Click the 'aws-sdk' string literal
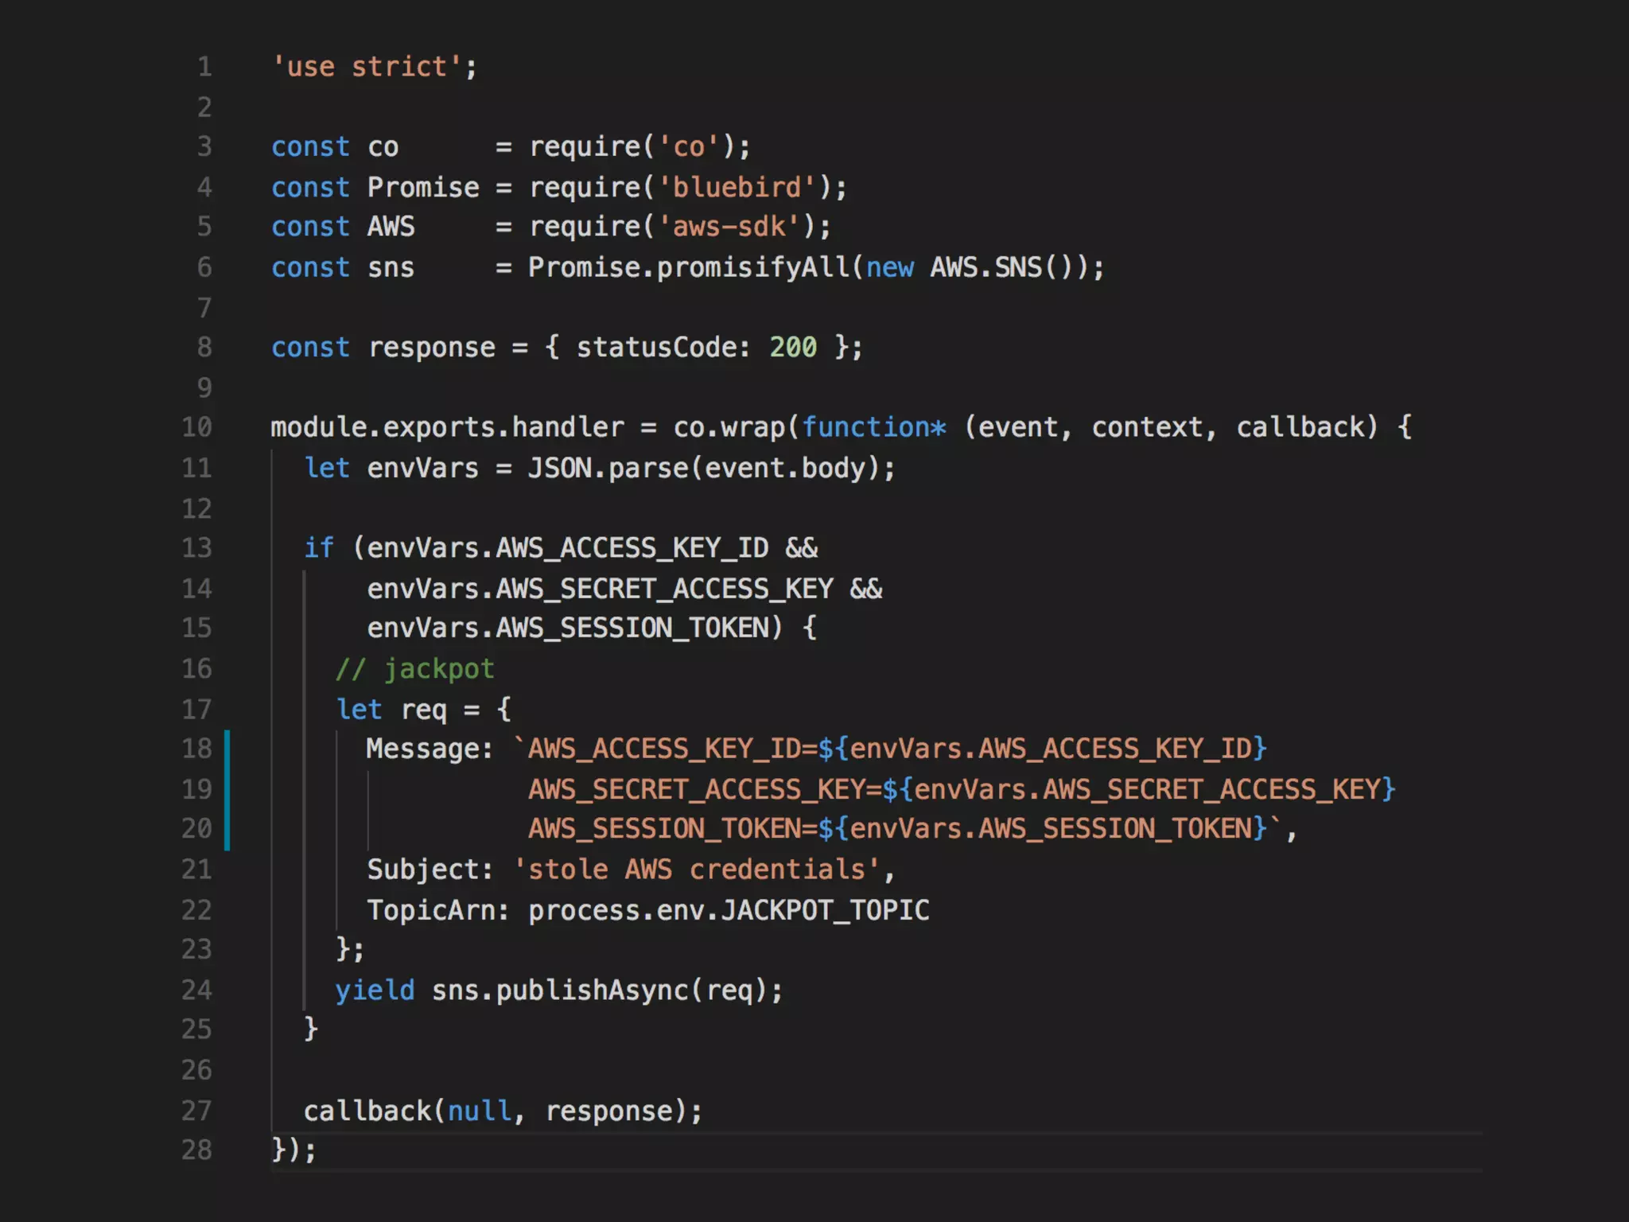The height and width of the screenshot is (1222, 1629). point(729,228)
